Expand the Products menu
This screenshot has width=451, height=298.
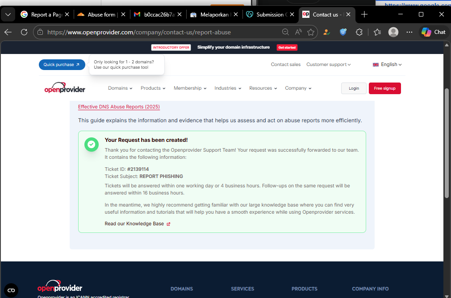click(x=153, y=88)
